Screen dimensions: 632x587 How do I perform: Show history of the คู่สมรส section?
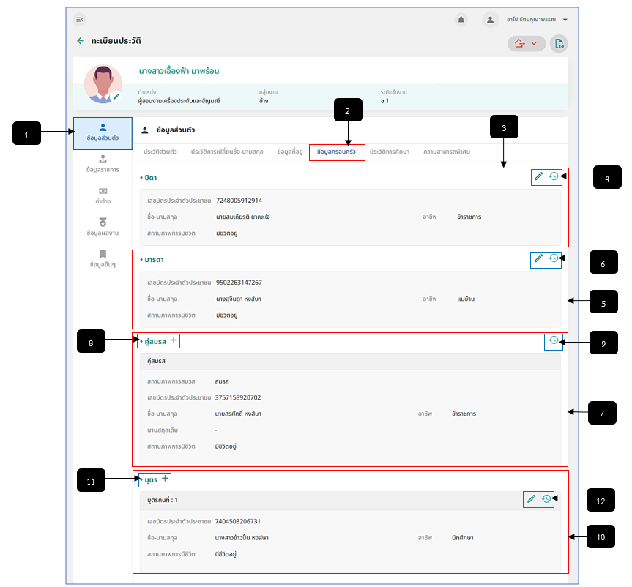554,340
